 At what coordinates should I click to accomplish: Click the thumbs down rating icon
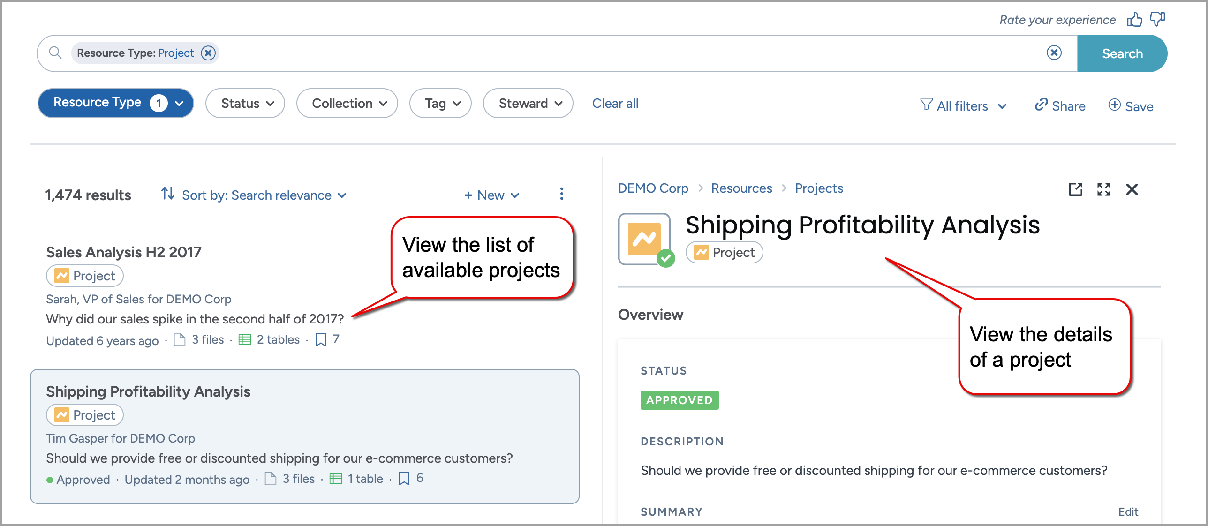pyautogui.click(x=1157, y=20)
